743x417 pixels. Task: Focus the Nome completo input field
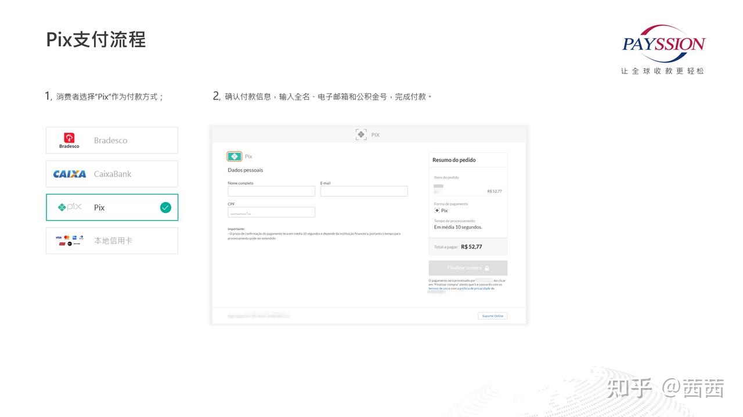(271, 191)
